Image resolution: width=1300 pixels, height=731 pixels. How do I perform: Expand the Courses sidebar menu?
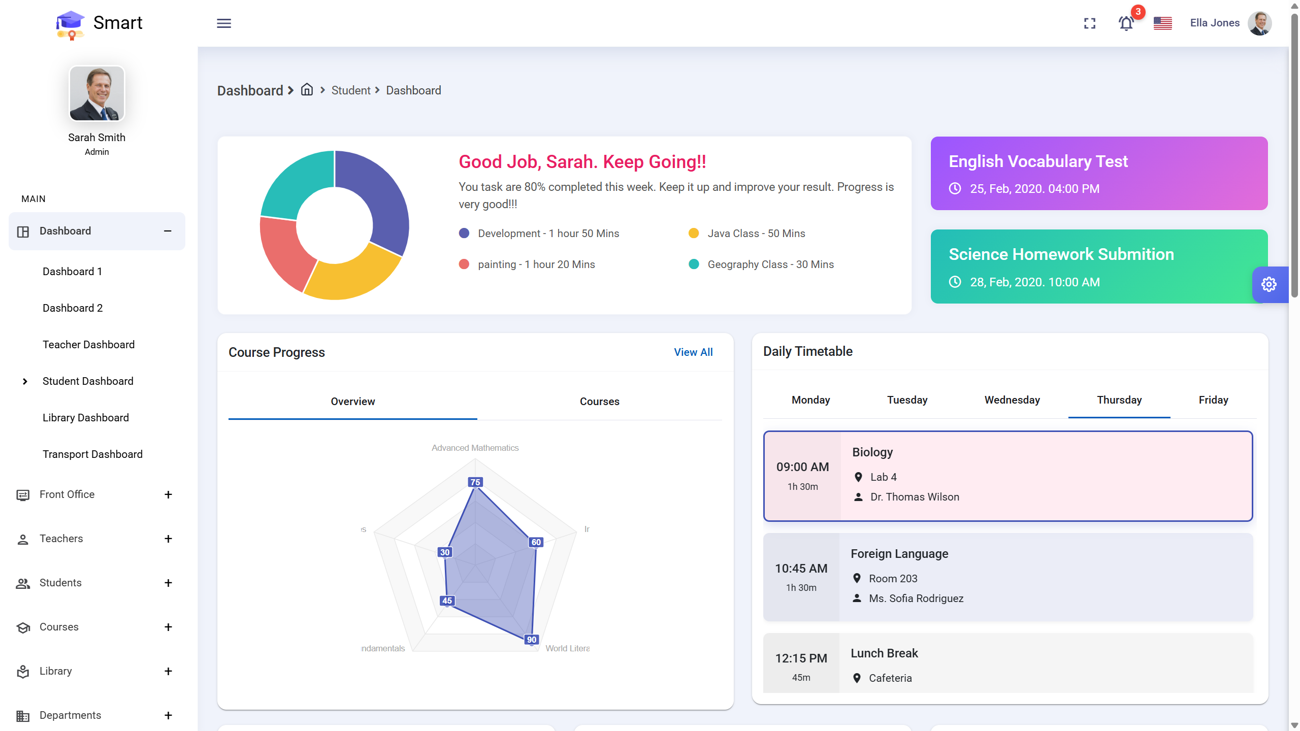click(x=168, y=627)
